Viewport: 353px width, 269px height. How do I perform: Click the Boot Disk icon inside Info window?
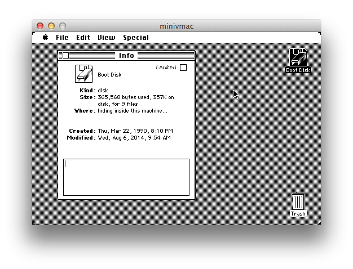84,74
